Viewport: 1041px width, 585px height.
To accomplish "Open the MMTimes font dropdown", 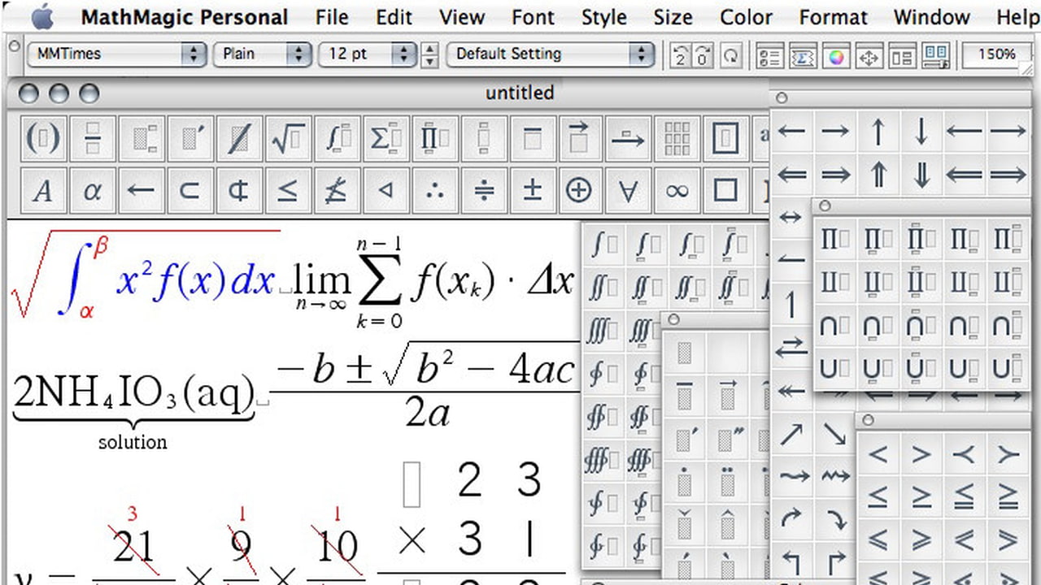I will point(117,54).
